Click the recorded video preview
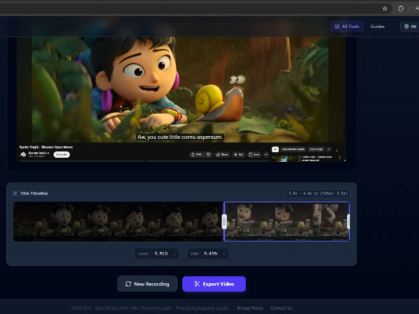419x314 pixels. coord(182,99)
